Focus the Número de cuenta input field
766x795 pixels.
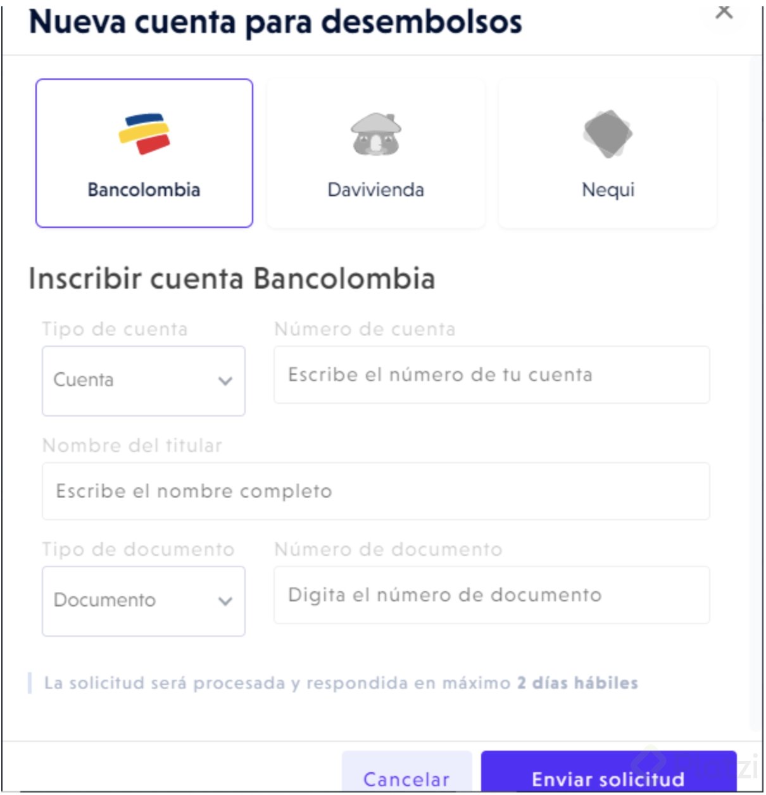pyautogui.click(x=492, y=375)
